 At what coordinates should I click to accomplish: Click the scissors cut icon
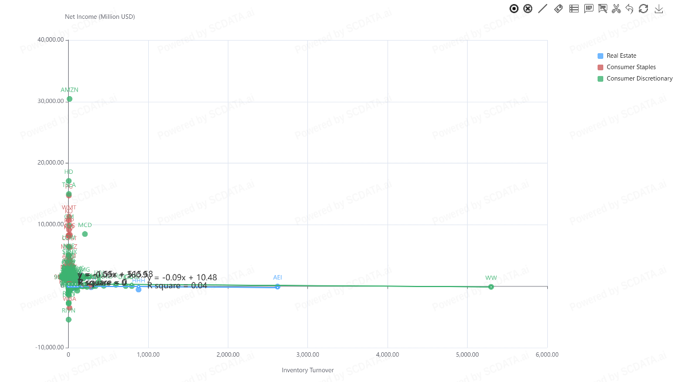[x=616, y=9]
